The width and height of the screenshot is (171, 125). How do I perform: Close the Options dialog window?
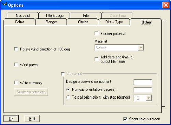tap(166, 5)
